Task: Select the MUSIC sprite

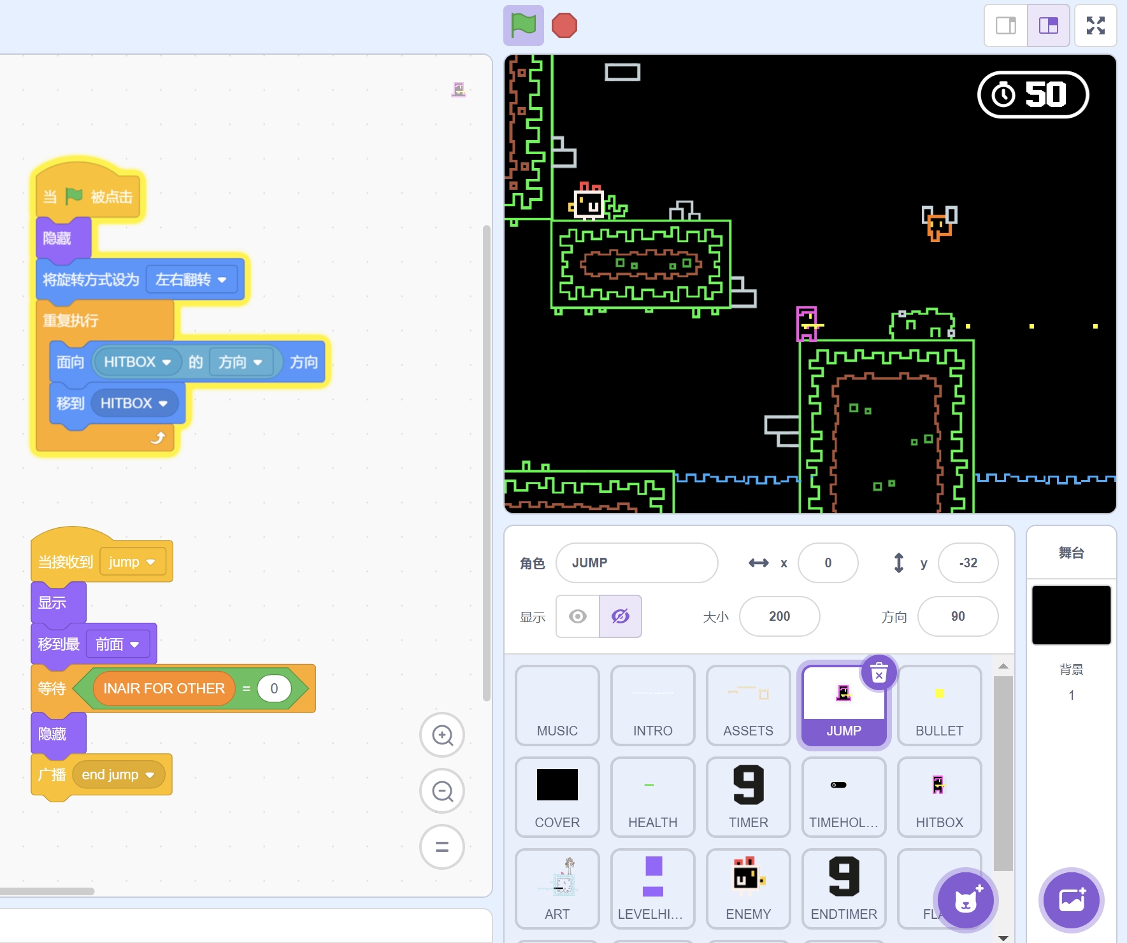Action: 557,705
